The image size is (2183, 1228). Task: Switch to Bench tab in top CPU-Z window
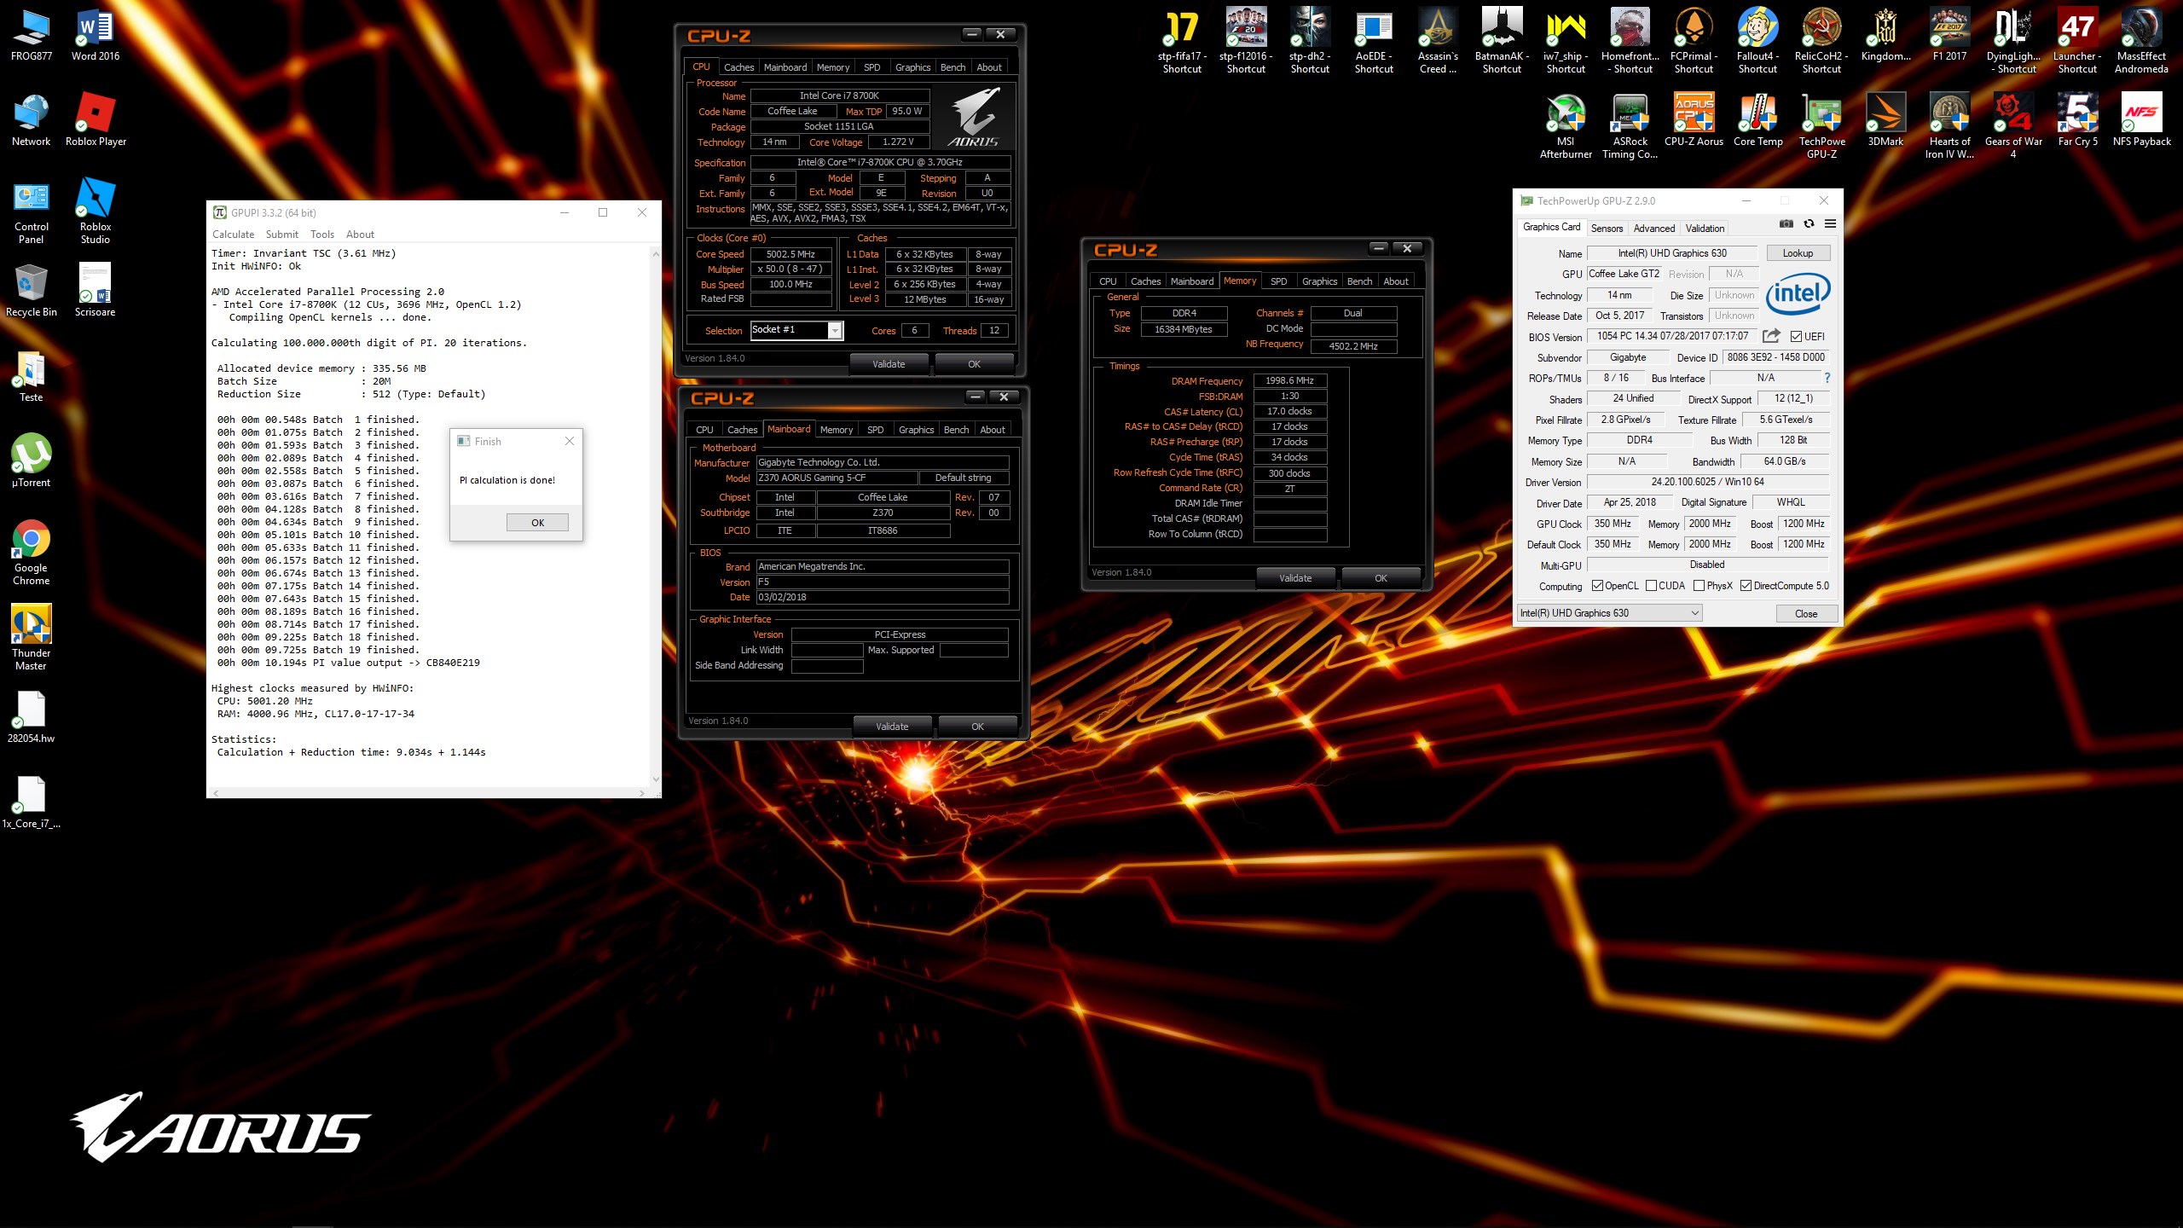[953, 67]
